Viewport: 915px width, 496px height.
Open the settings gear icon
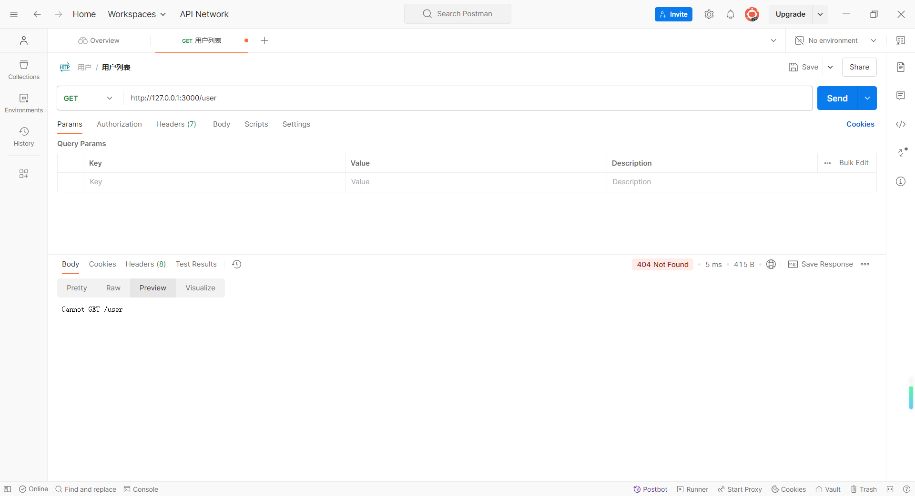tap(709, 14)
